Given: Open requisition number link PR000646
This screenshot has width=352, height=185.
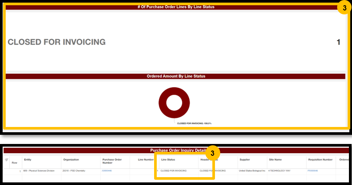Looking at the screenshot, I should click(x=313, y=171).
